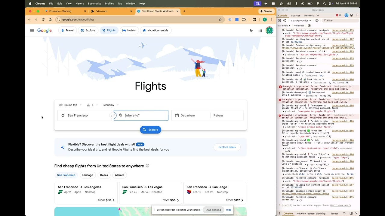Click the blue Explore search button
The image size is (385, 216).
click(x=150, y=130)
